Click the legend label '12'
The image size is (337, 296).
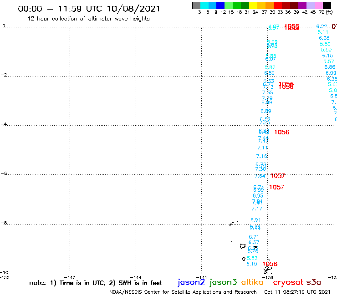tap(223, 12)
